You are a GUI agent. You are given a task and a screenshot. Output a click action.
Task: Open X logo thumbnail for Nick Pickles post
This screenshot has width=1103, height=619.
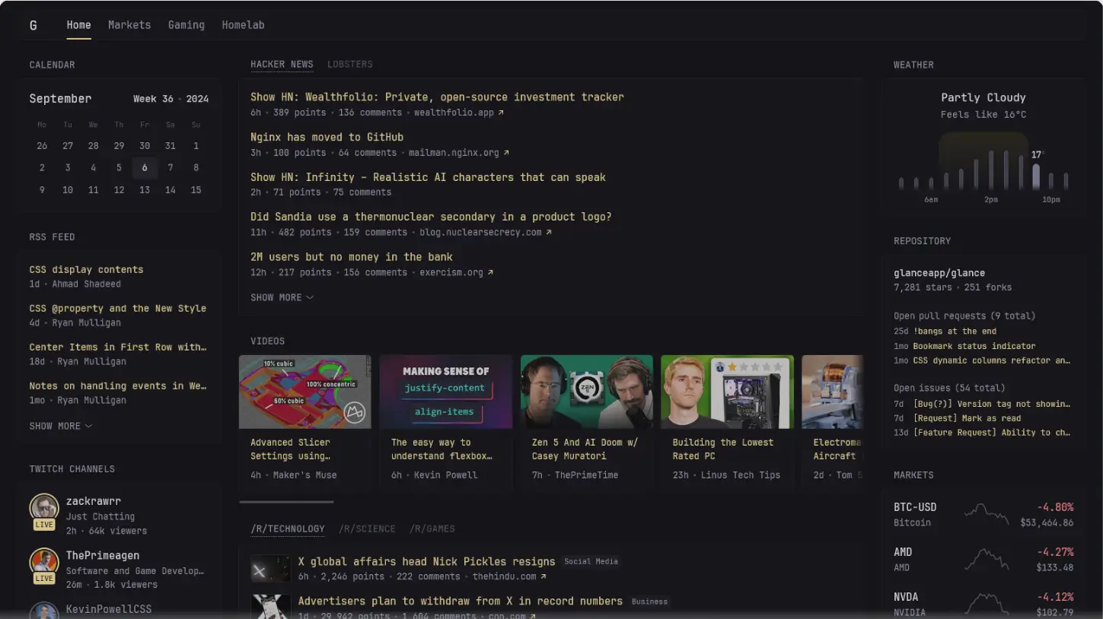[270, 569]
